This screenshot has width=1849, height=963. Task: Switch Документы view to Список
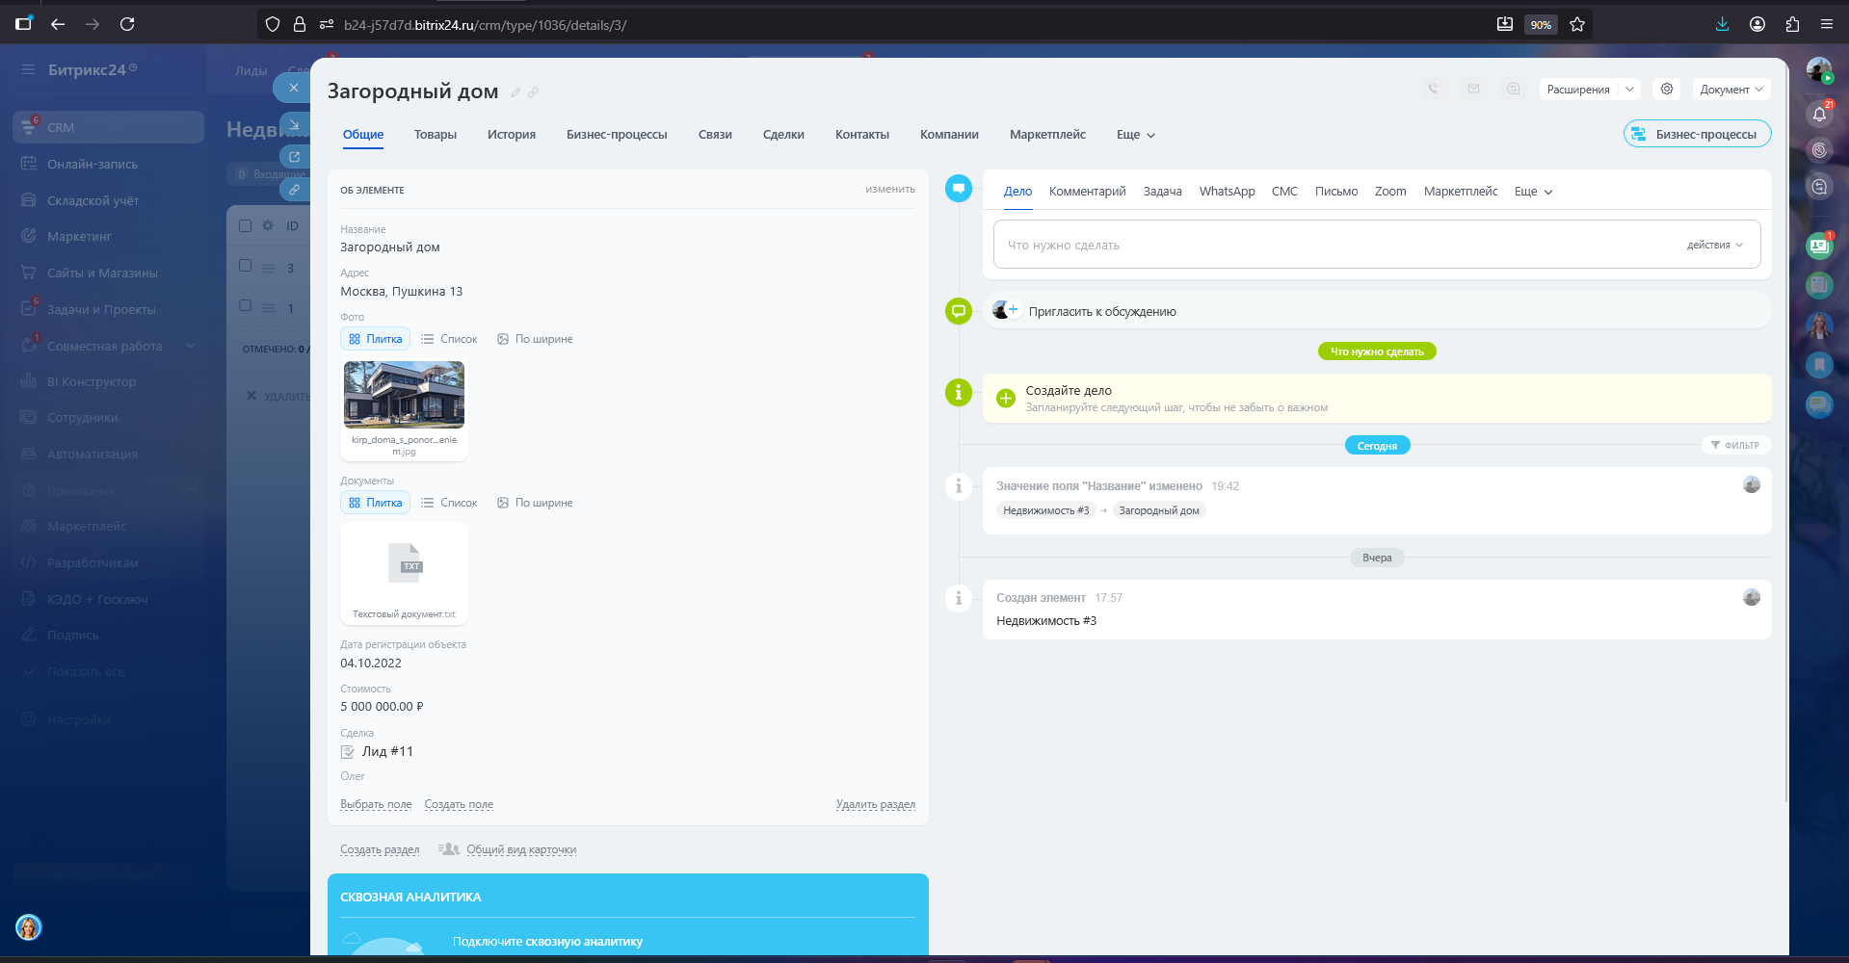[449, 503]
